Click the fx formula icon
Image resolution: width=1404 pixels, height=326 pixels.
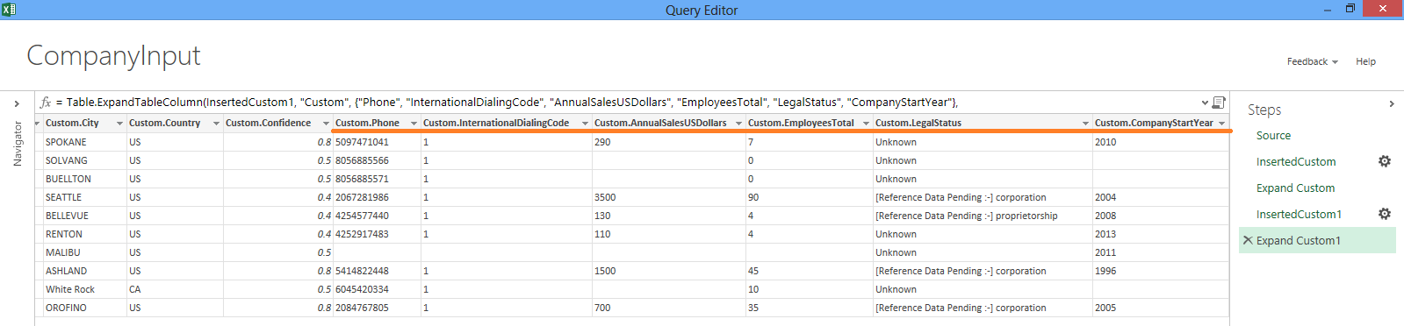(46, 103)
